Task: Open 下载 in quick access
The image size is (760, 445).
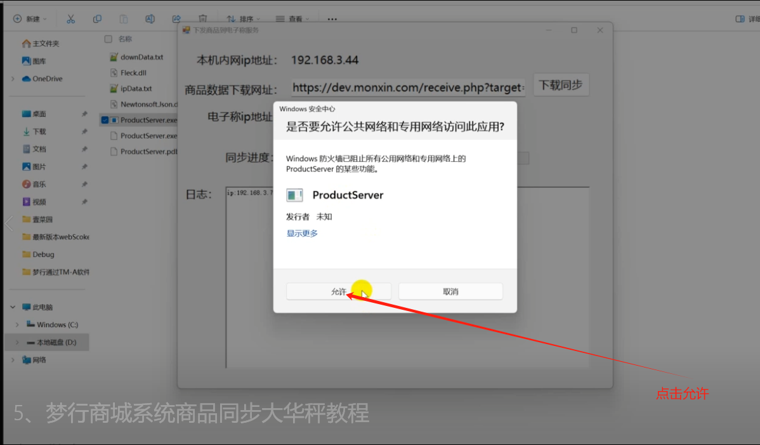Action: click(x=34, y=131)
